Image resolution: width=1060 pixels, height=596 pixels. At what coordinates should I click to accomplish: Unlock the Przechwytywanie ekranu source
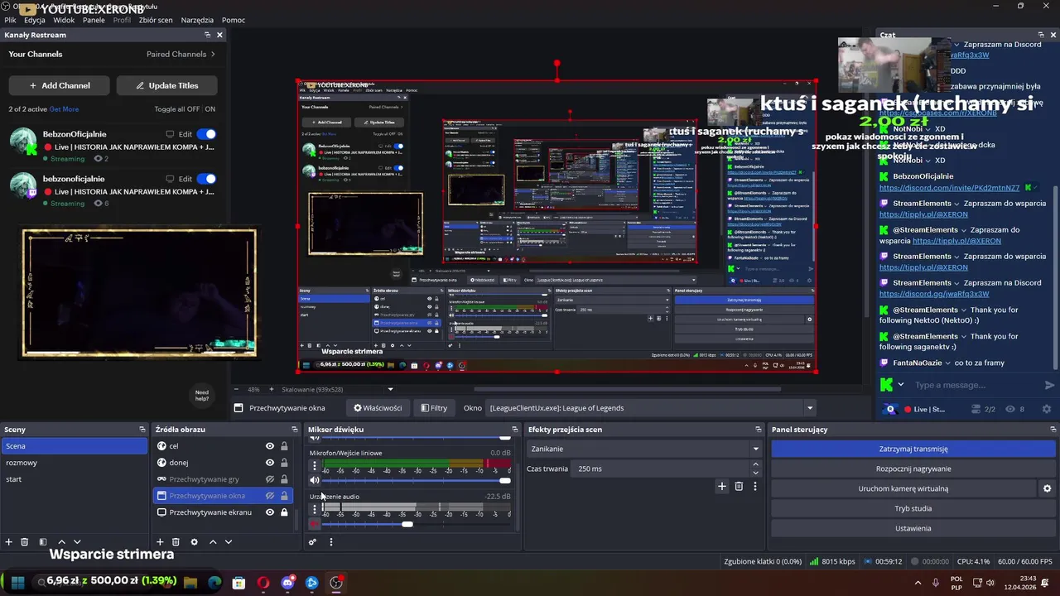point(284,512)
